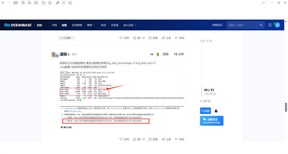Click the 扫码关注 button
The image size is (288, 154).
[212, 121]
